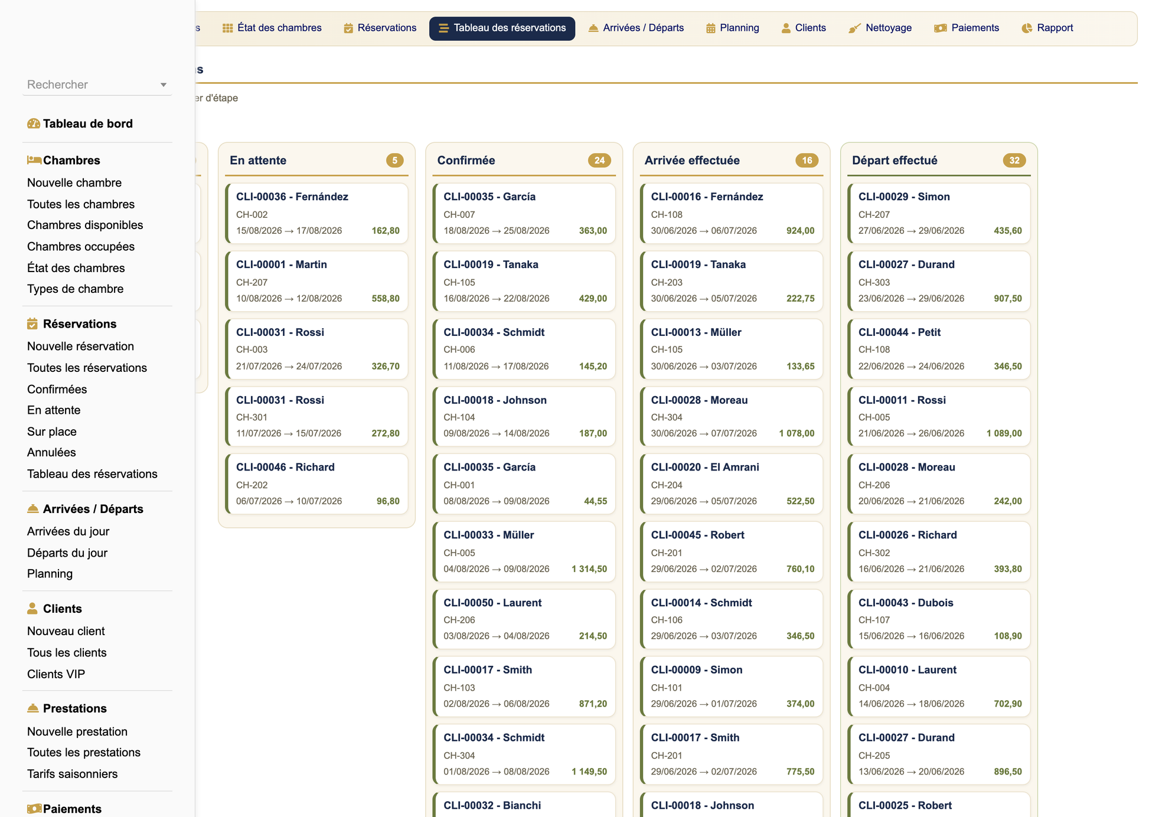
Task: Switch to the Paiements tab
Action: pos(967,28)
